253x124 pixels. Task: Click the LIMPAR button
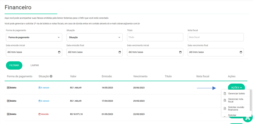pyautogui.click(x=35, y=65)
